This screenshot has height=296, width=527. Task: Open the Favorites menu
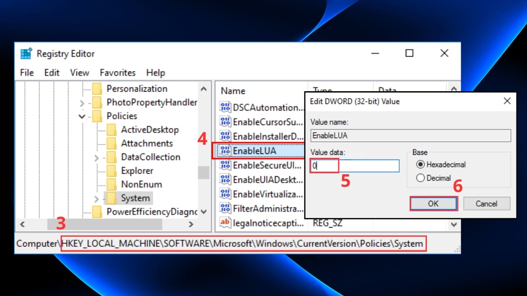(117, 72)
